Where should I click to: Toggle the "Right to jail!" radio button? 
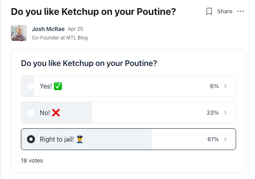point(31,139)
